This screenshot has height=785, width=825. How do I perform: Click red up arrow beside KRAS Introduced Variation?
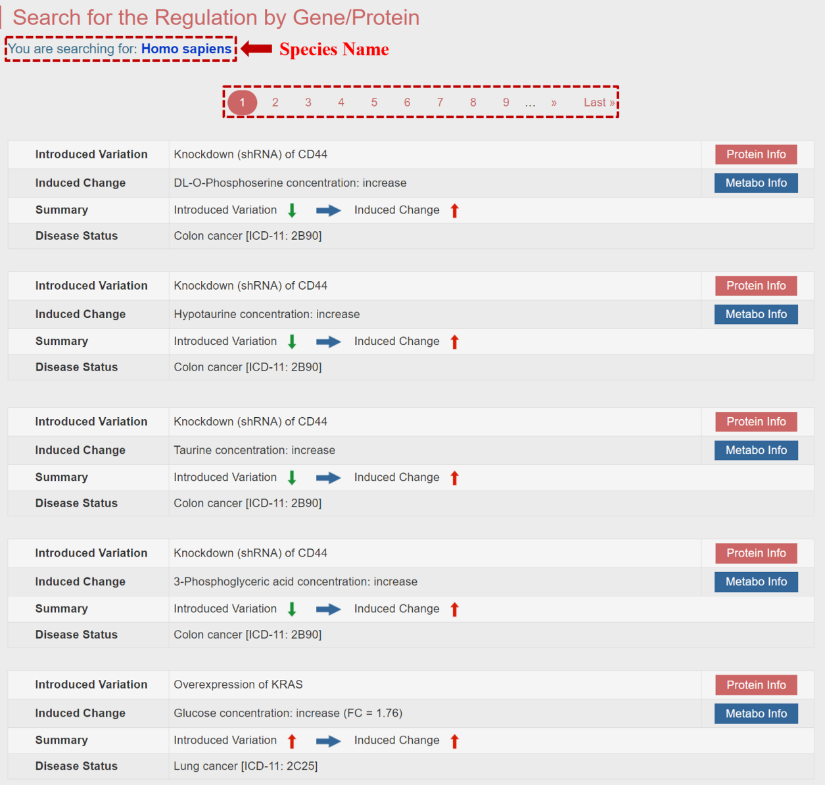[x=292, y=741]
